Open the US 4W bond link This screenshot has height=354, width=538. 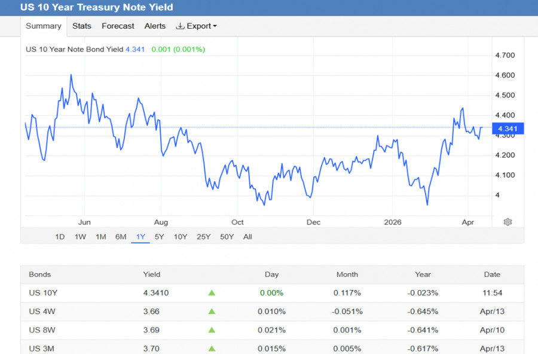[x=42, y=312]
